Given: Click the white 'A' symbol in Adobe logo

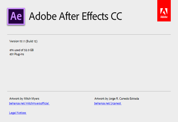Looking at the screenshot, I should pyautogui.click(x=164, y=11).
